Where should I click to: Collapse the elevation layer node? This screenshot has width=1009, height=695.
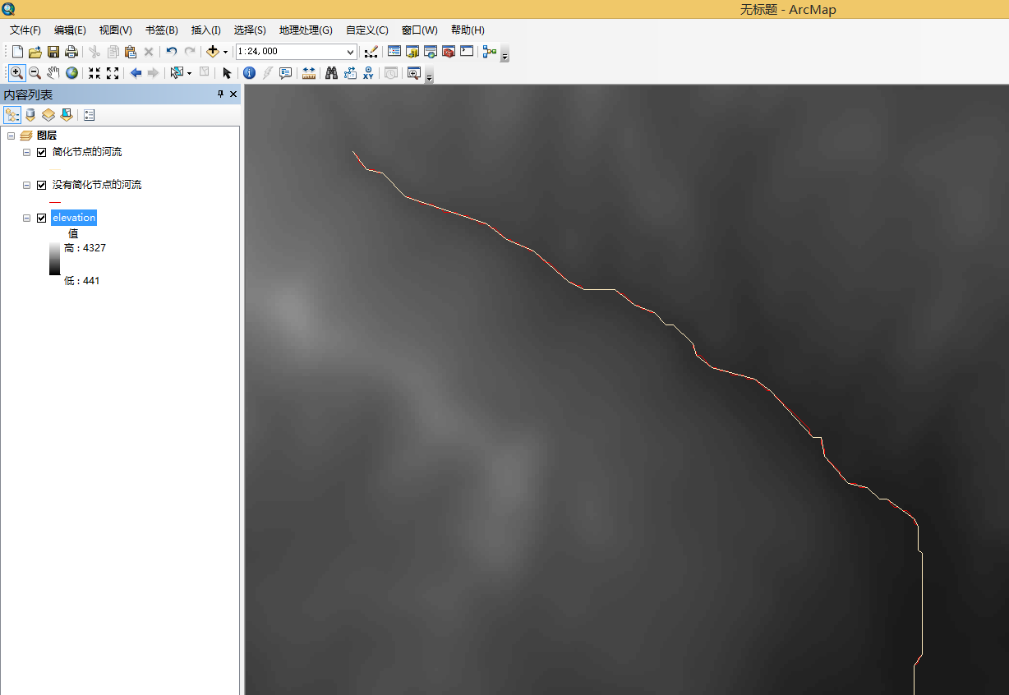pos(26,218)
